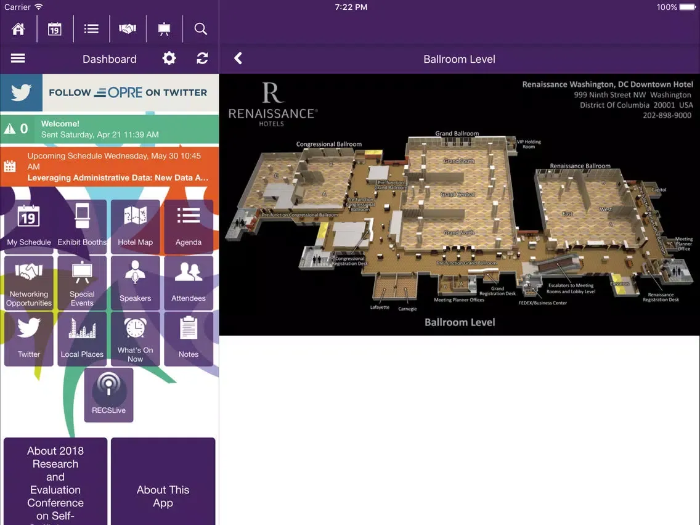Tap the Home icon in top toolbar

point(18,29)
